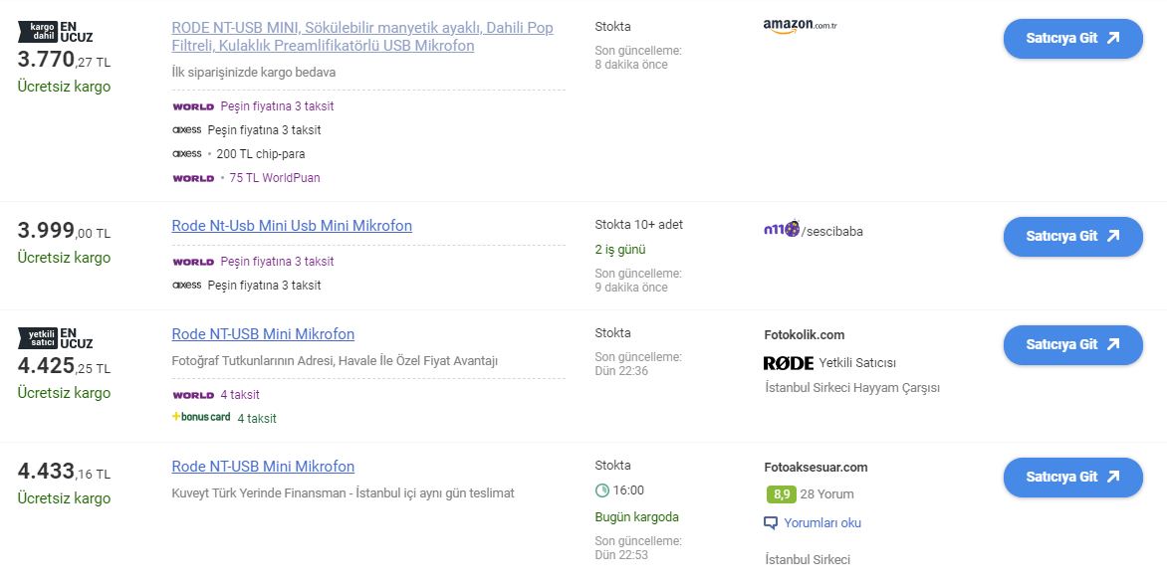Open the 'Rode Nt-Usb Mini Usb Mini Mikrofon' link
The image size is (1167, 587).
coord(292,226)
